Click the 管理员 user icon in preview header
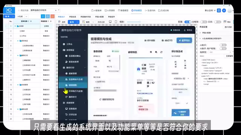241x135 pixels. [185, 30]
